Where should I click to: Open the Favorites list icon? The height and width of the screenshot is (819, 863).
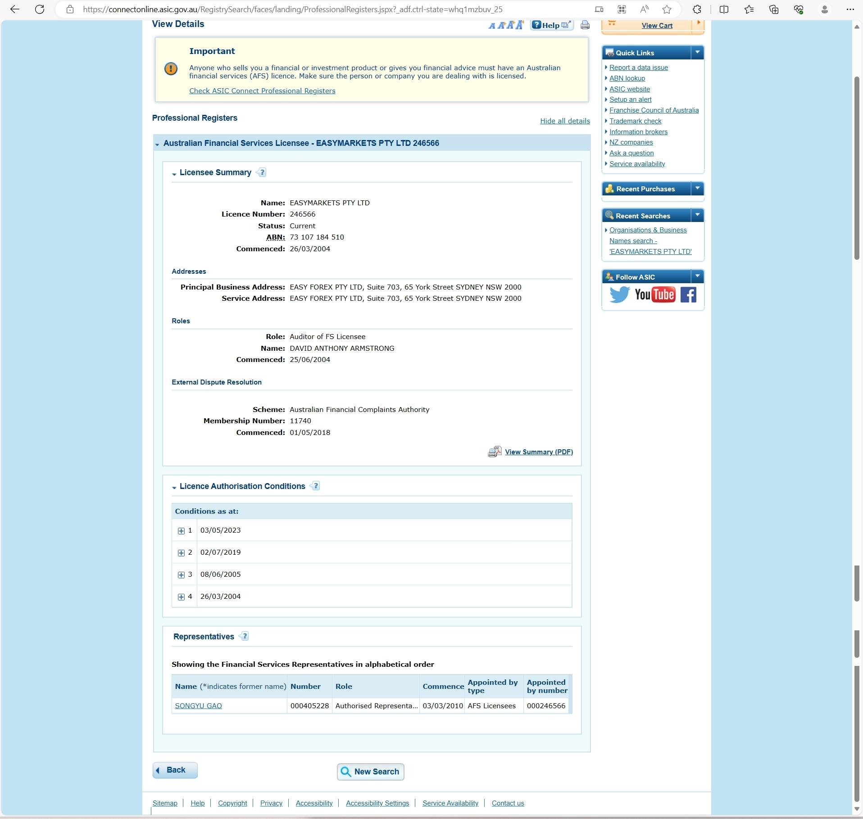tap(749, 9)
